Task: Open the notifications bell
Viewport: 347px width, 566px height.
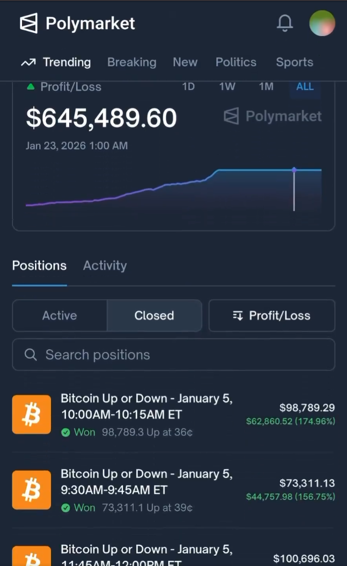Action: 285,23
